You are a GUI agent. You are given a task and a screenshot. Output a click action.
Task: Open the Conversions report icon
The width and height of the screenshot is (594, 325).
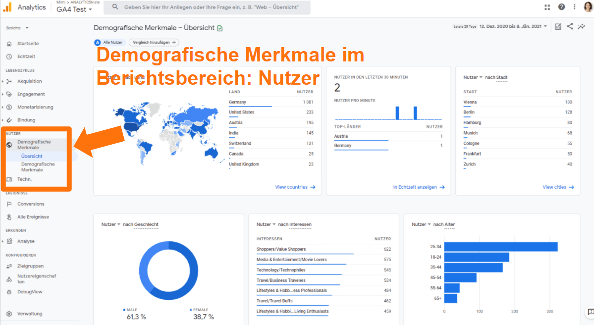(x=9, y=204)
